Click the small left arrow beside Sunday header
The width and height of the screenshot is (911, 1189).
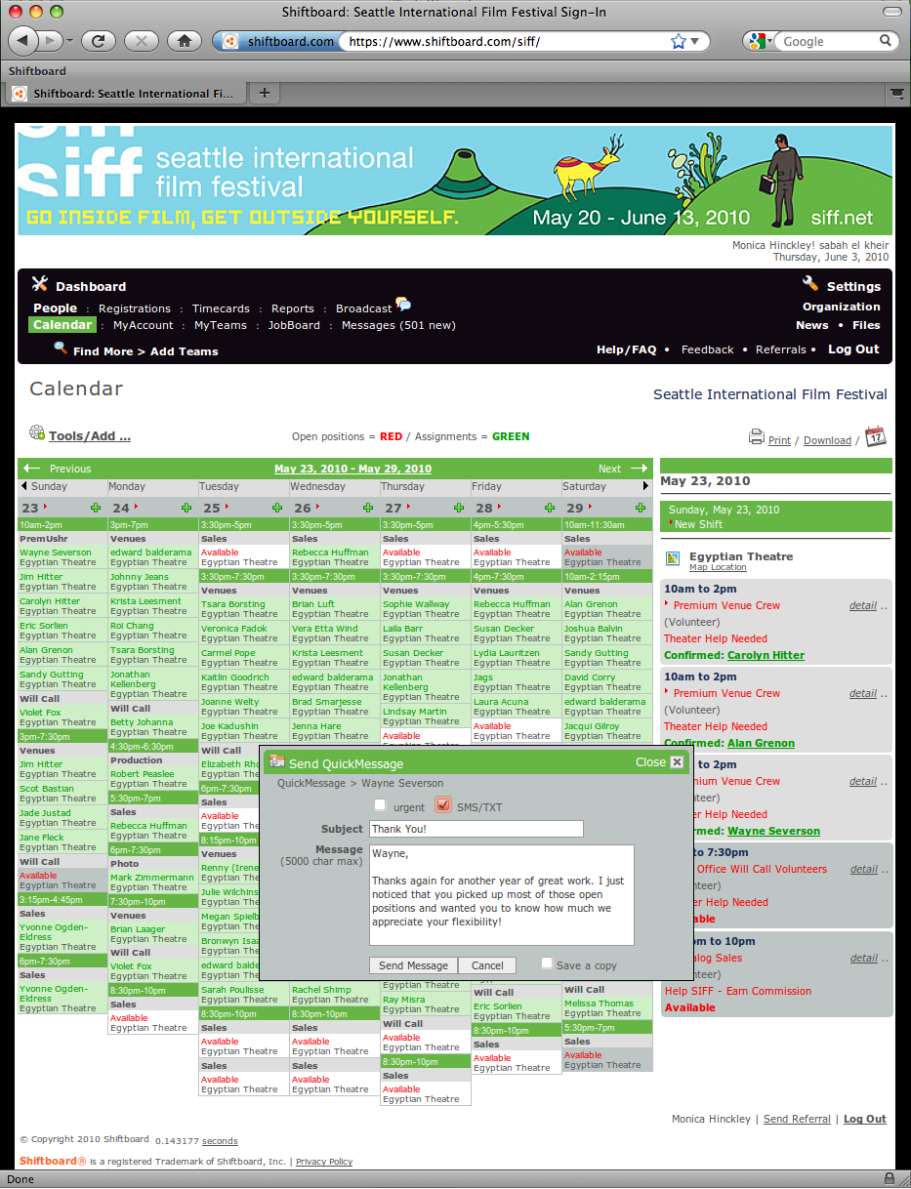pyautogui.click(x=24, y=486)
